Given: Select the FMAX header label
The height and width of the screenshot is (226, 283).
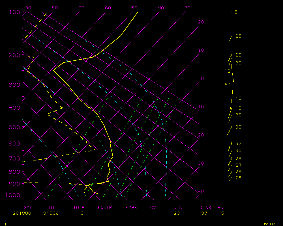Looking at the screenshot, I should (131, 207).
